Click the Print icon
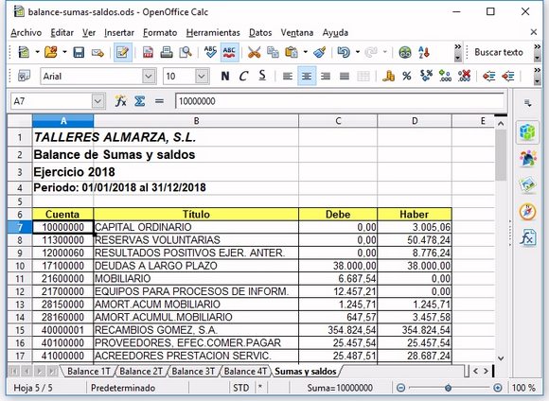 coord(167,52)
